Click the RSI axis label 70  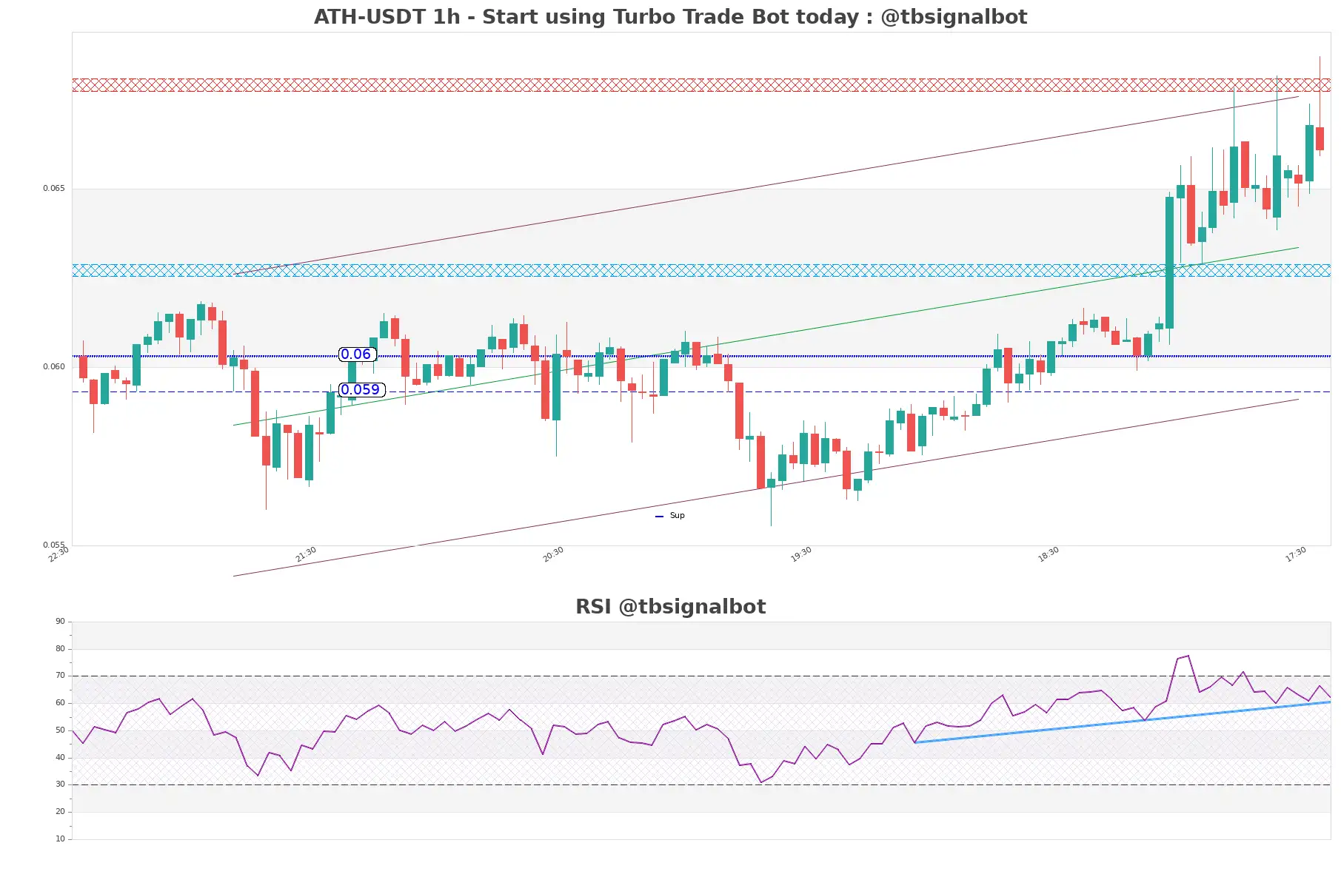tap(60, 676)
